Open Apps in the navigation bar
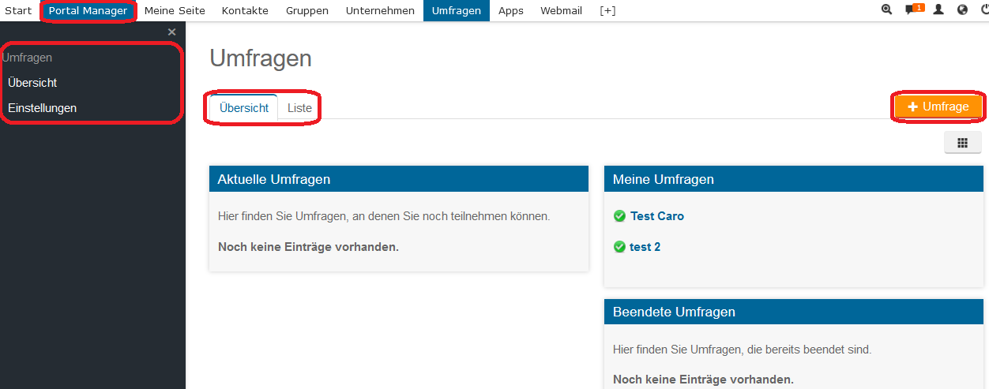The image size is (989, 389). 511,11
